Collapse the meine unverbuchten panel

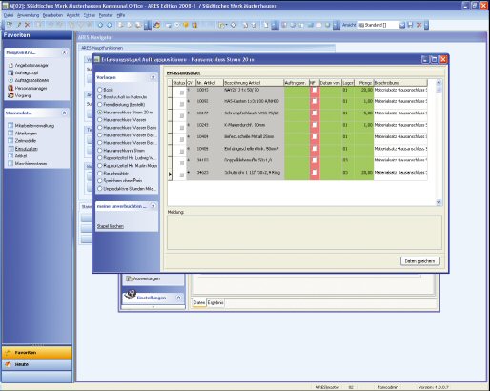153,206
